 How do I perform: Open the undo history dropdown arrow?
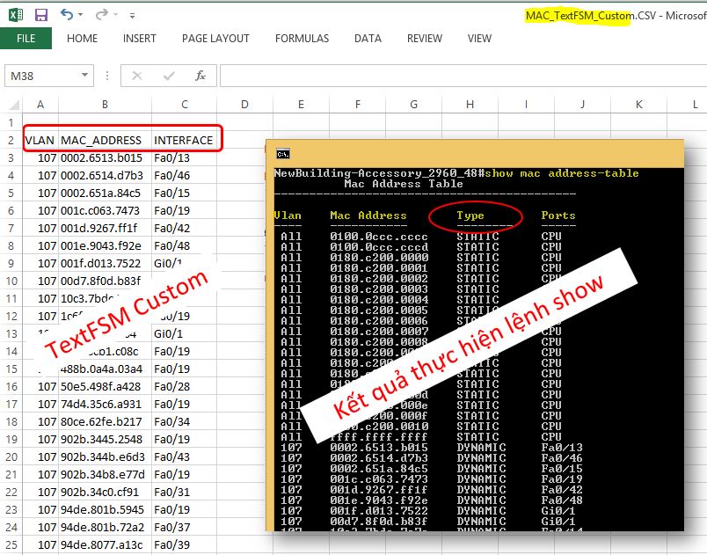[80, 15]
